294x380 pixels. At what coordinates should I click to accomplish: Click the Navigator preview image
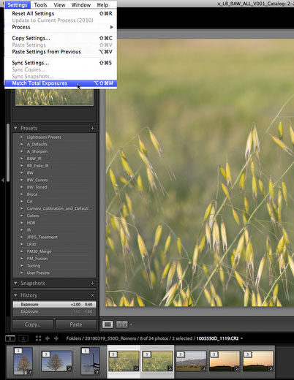coord(54,97)
